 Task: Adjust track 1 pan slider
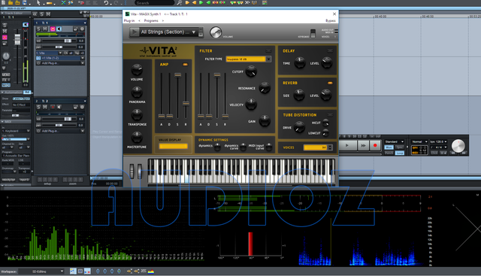(x=59, y=47)
